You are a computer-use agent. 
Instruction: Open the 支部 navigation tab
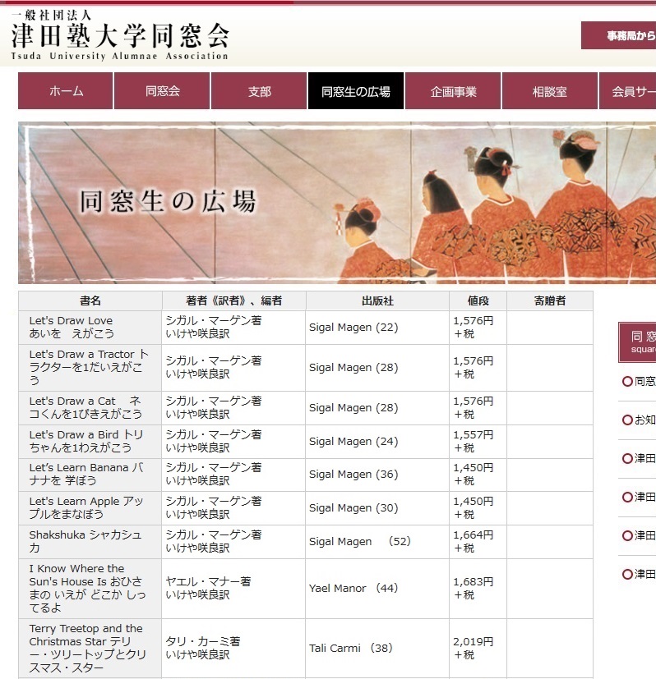coord(259,91)
